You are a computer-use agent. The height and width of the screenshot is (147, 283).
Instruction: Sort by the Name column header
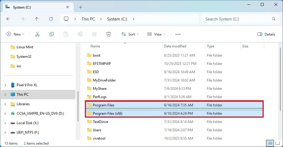[x=95, y=46]
